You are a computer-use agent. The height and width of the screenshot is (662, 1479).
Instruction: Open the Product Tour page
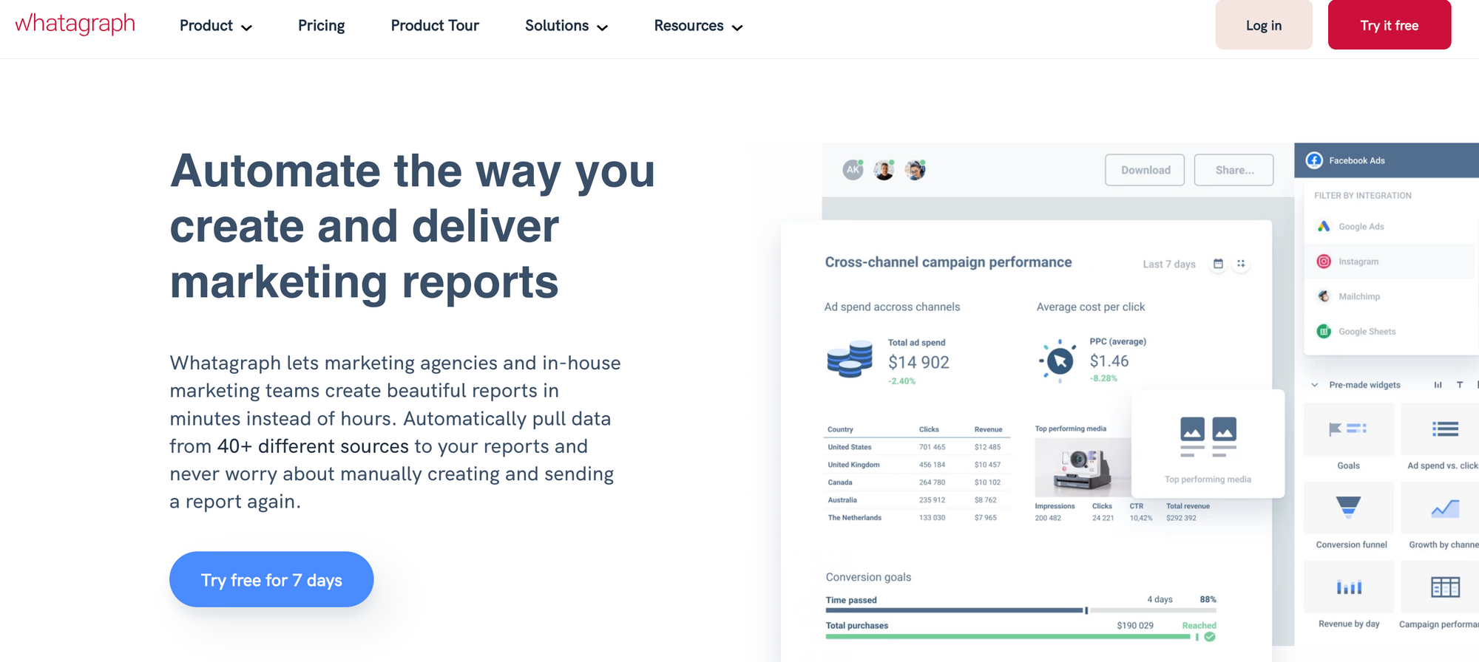435,26
